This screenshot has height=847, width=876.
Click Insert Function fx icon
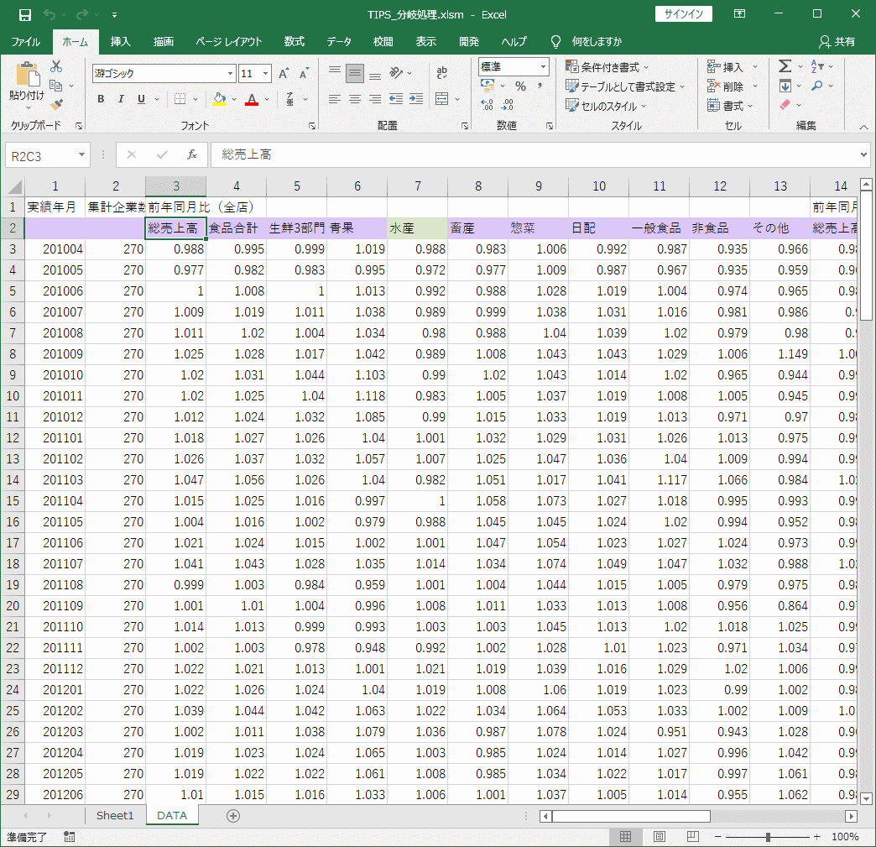[192, 154]
